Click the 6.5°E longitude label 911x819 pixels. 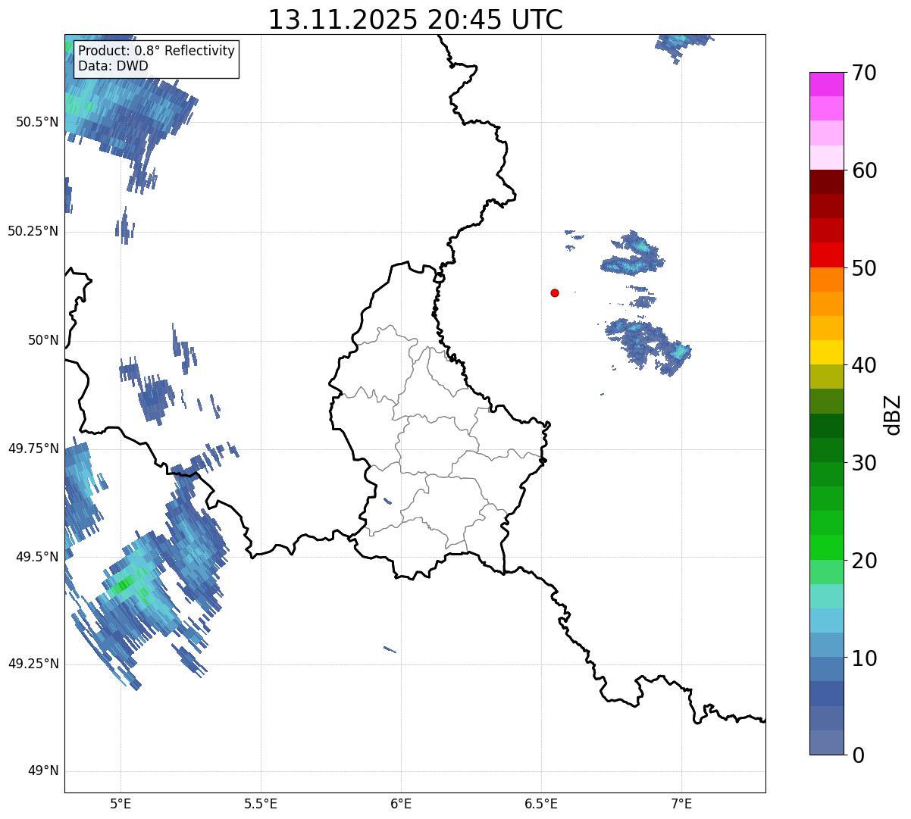541,803
